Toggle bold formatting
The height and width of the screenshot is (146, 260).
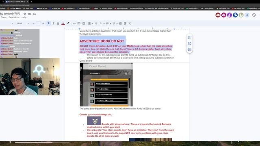coord(49,24)
